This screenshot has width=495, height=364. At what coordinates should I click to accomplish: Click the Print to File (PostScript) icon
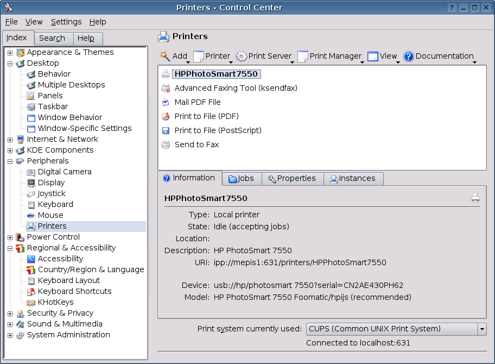click(x=166, y=130)
